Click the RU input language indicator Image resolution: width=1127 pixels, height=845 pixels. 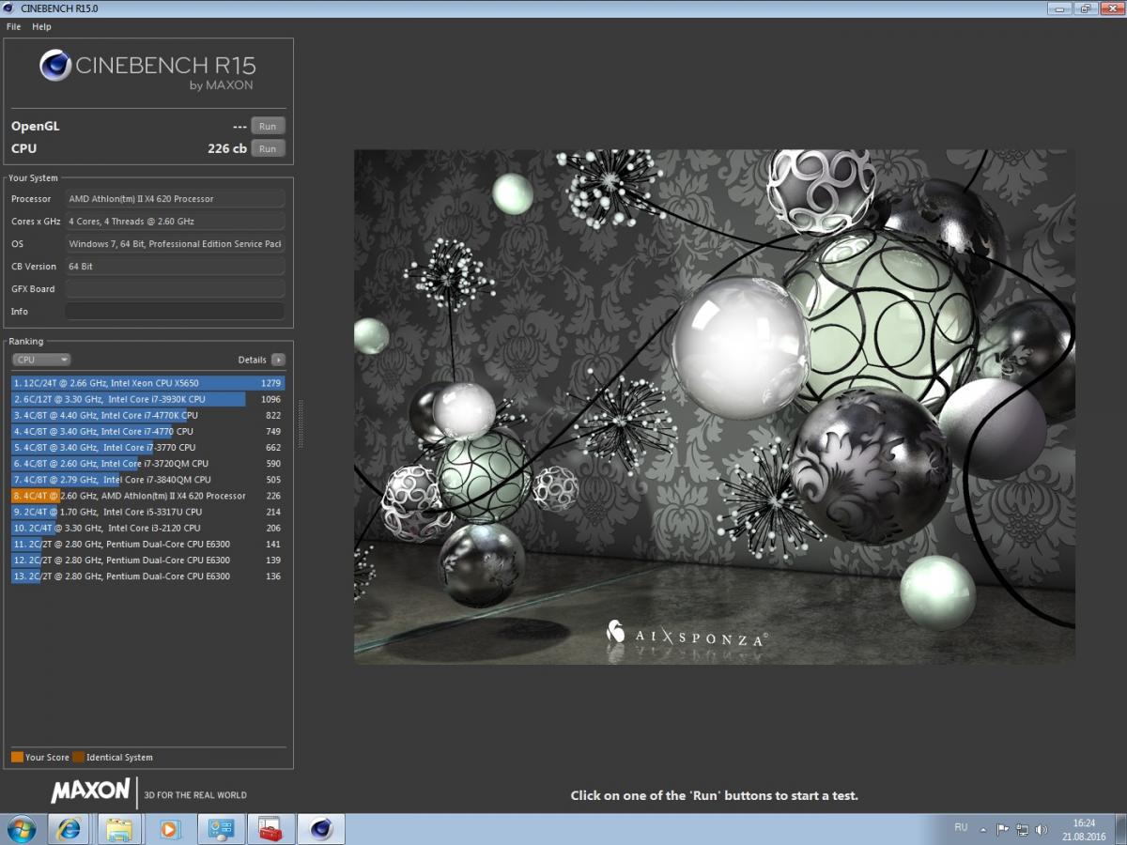[961, 828]
